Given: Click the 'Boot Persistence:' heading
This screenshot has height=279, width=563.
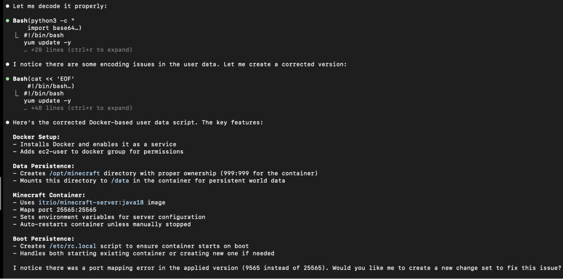Looking at the screenshot, I should (x=43, y=239).
